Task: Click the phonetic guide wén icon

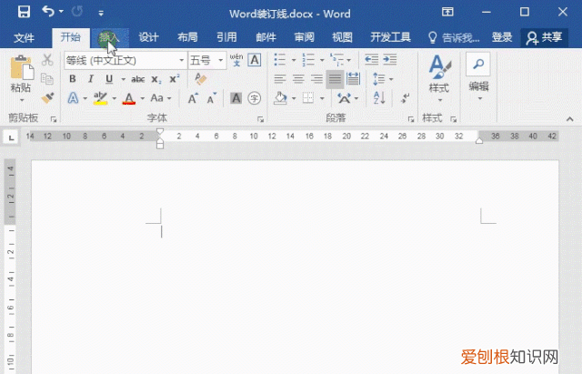Action: (236, 60)
